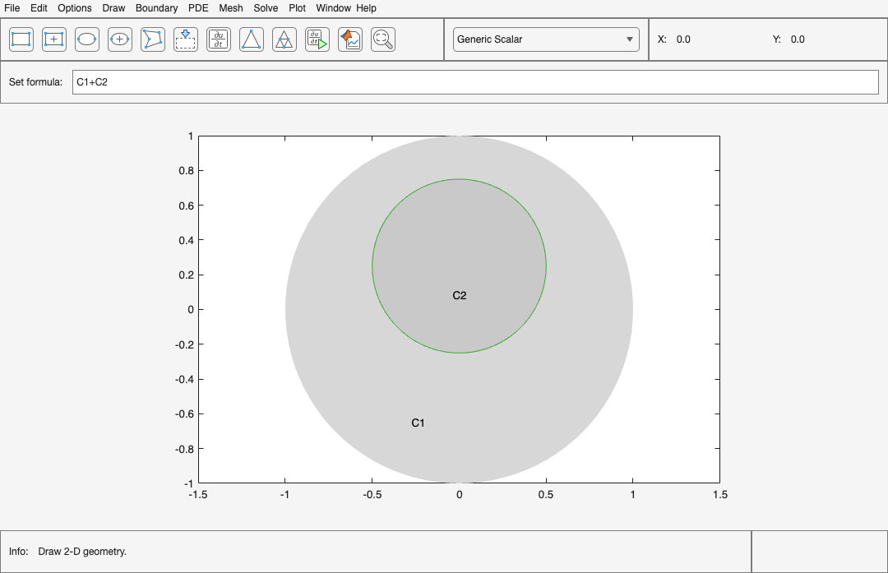The image size is (888, 573).
Task: Select the draw polygon tool
Action: tap(153, 39)
